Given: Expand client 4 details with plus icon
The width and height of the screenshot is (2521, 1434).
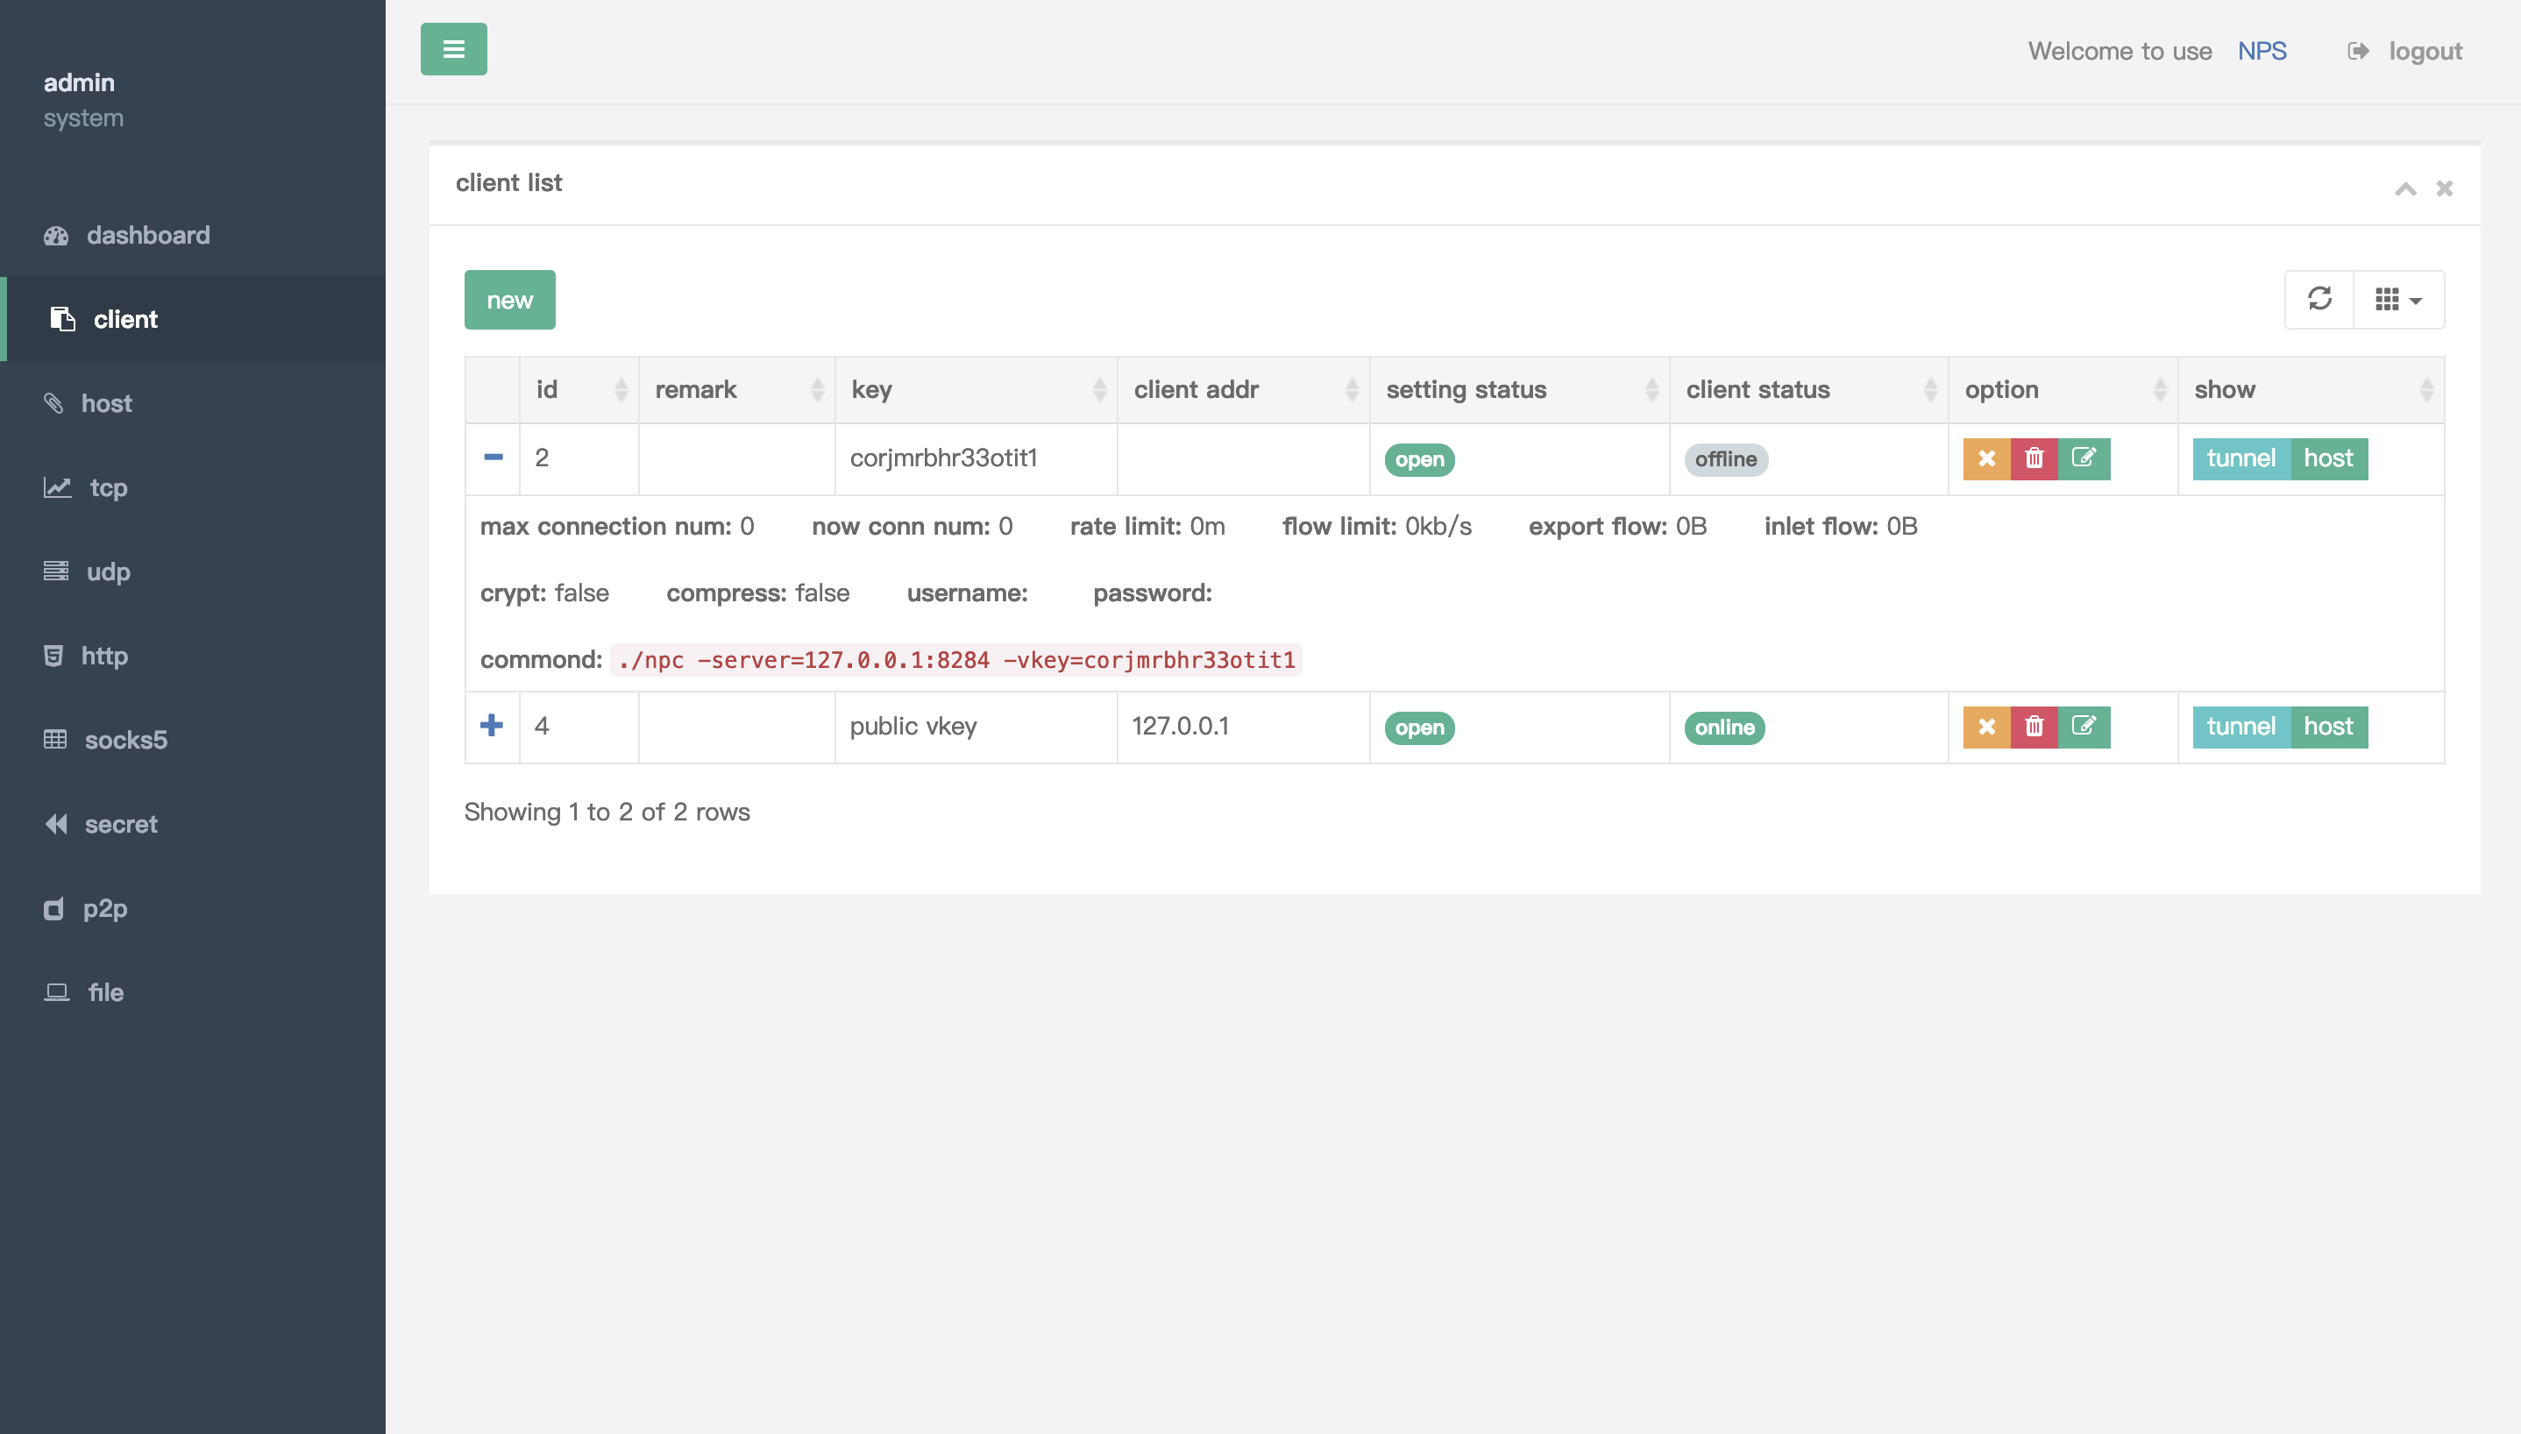Looking at the screenshot, I should coord(492,726).
